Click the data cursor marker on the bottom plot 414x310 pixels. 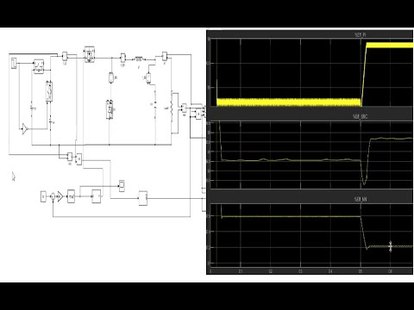[x=391, y=246]
